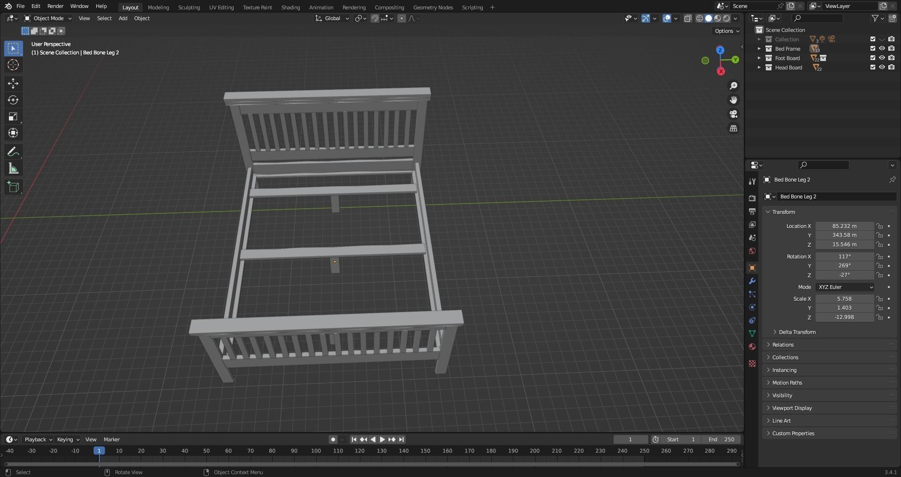Toggle camera view icon
Viewport: 901px width, 477px height.
pos(733,114)
